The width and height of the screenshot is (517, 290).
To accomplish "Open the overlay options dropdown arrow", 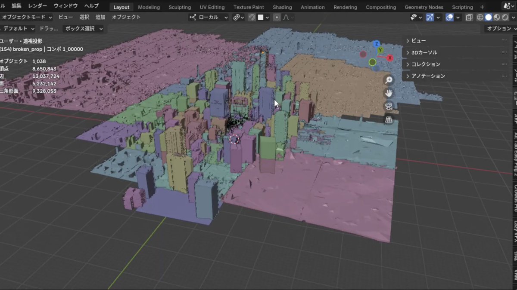I will point(458,17).
